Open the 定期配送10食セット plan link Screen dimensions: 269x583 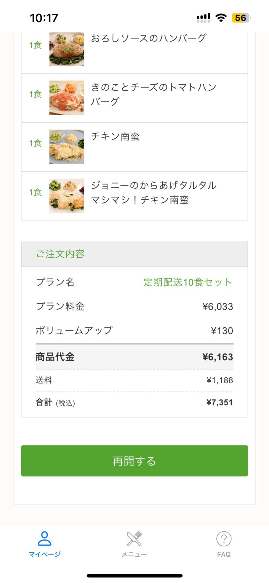(188, 282)
